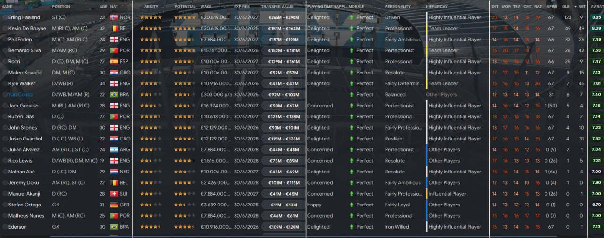
Task: Click Jérémy Doku's 7.90 rating badge
Action: [x=596, y=182]
